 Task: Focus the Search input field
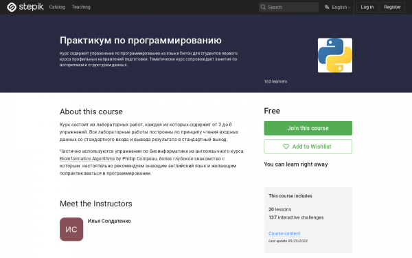tap(288, 7)
